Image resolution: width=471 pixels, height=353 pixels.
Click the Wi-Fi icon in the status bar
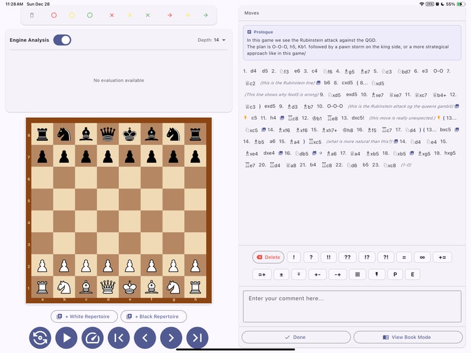coord(422,4)
